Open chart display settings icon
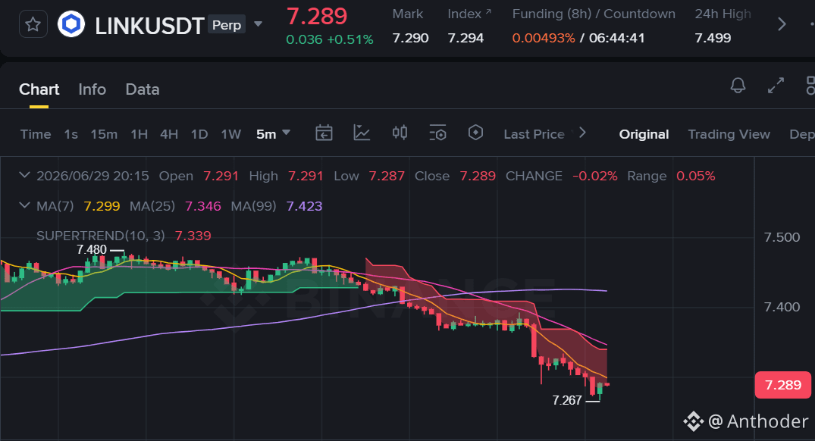The width and height of the screenshot is (815, 441). coord(437,133)
